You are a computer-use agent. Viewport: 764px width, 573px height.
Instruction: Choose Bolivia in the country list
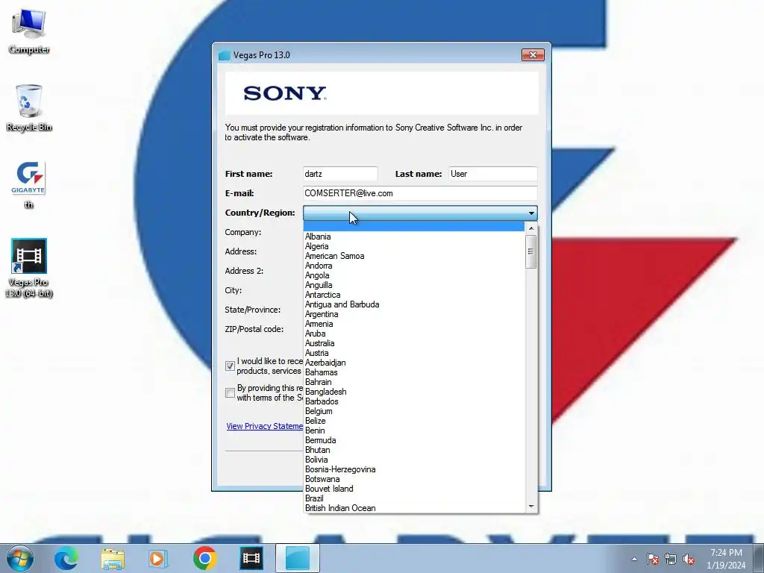413,460
